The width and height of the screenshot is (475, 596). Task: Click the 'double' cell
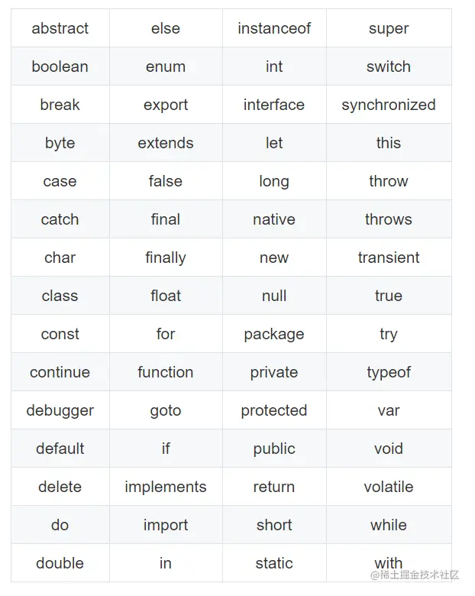[60, 563]
